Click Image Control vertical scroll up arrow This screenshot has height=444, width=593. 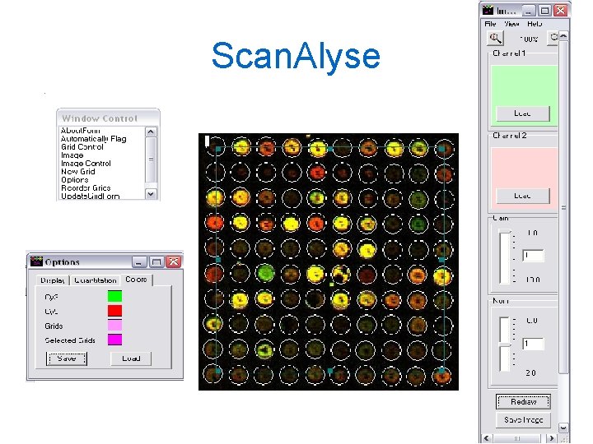tap(563, 36)
